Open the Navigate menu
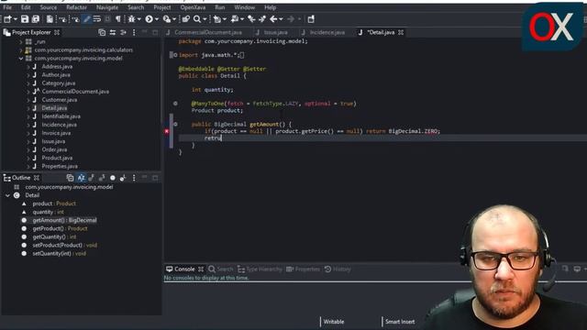587x330 pixels. tap(107, 7)
